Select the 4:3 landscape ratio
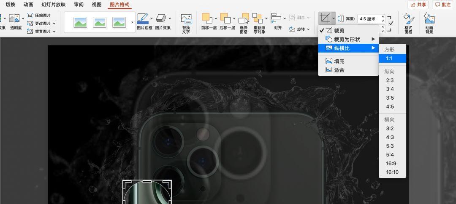 pyautogui.click(x=392, y=137)
